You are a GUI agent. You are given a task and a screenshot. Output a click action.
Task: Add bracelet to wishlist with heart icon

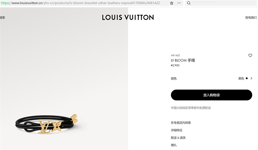250,56
